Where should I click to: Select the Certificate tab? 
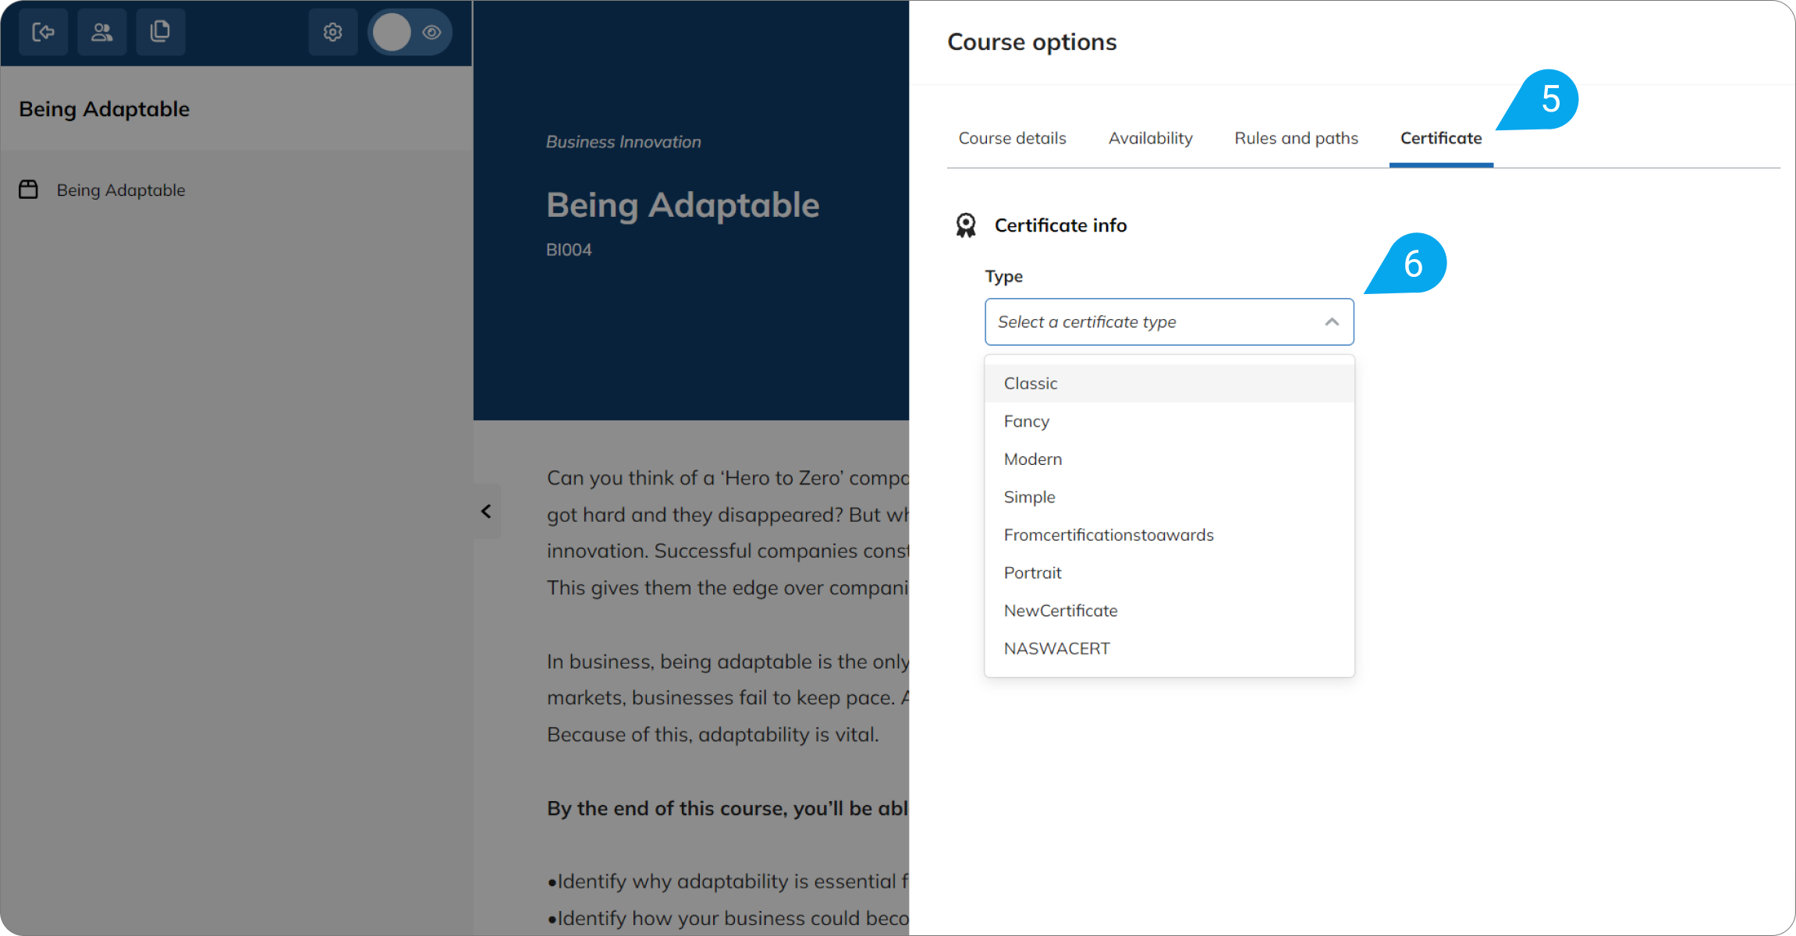click(x=1441, y=138)
